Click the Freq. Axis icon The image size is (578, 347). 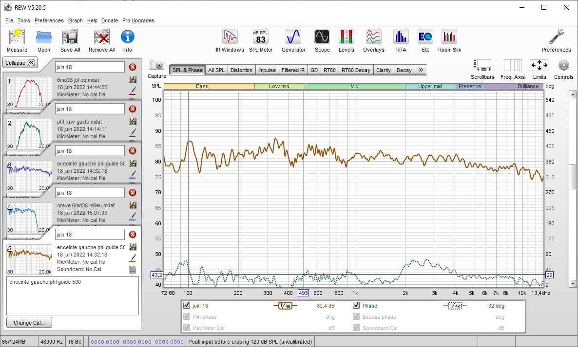(512, 65)
